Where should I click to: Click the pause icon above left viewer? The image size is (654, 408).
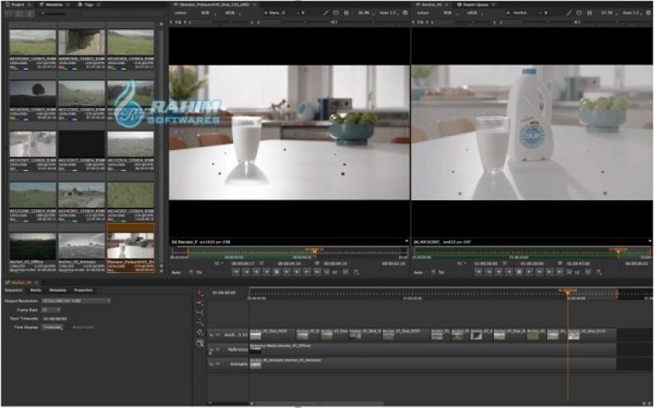click(346, 13)
